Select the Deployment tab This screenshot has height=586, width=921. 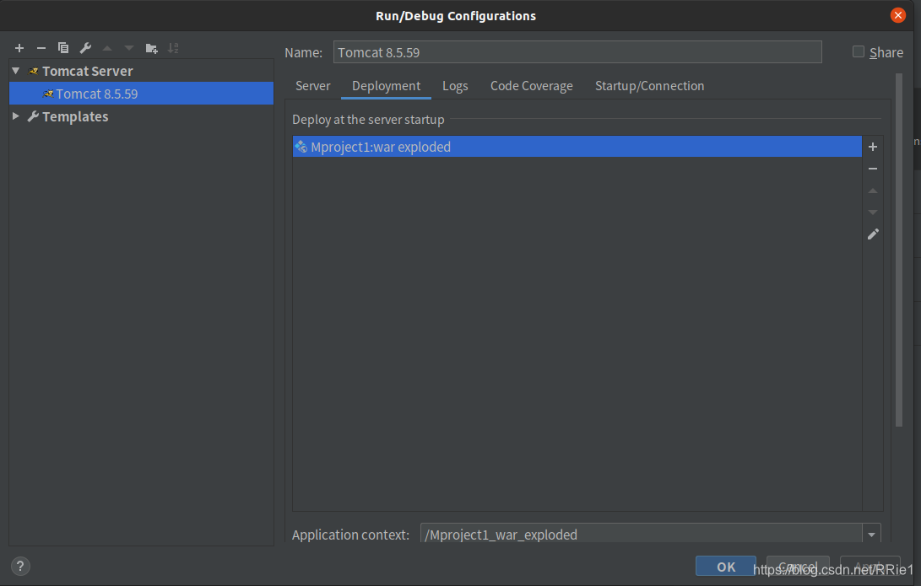click(386, 86)
